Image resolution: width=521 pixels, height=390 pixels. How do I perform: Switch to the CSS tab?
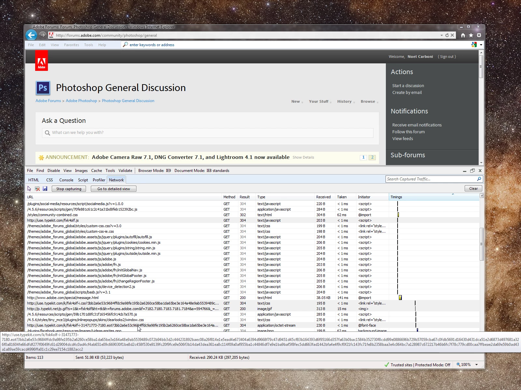[49, 180]
